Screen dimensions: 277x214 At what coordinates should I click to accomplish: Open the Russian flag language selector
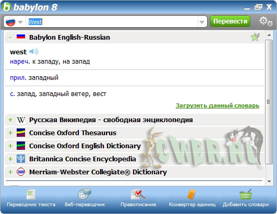click(x=10, y=22)
